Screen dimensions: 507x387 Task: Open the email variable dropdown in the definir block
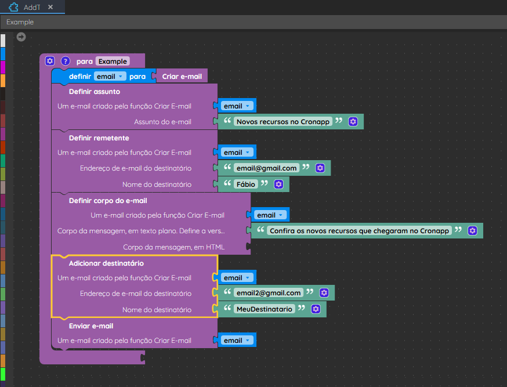pyautogui.click(x=110, y=77)
